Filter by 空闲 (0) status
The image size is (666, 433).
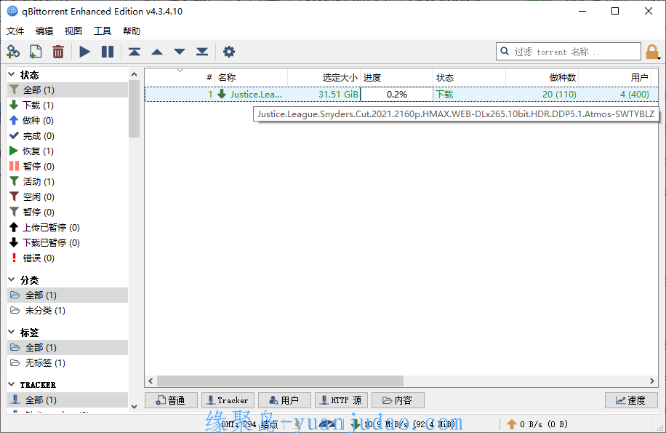(68, 196)
